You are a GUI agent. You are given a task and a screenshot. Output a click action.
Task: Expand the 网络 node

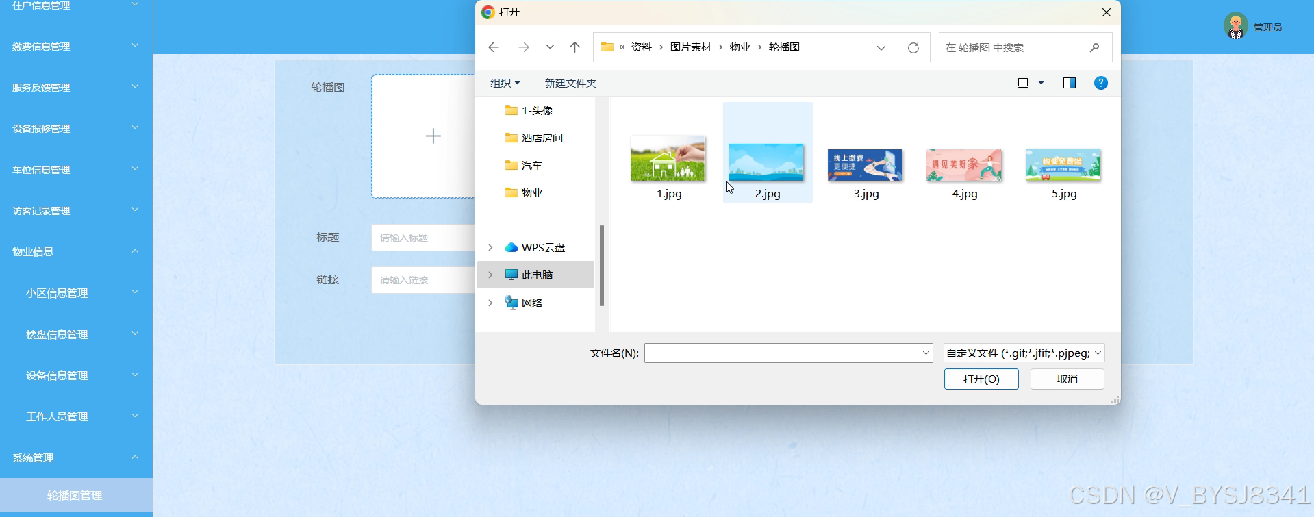(x=490, y=303)
